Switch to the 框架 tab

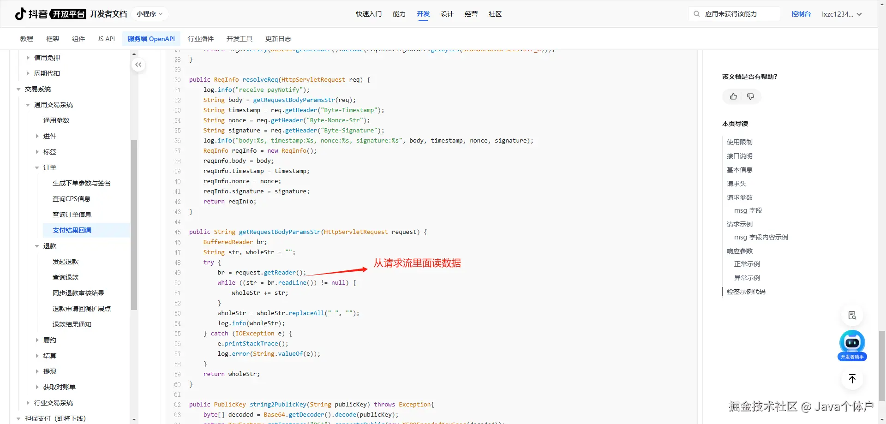coord(53,39)
